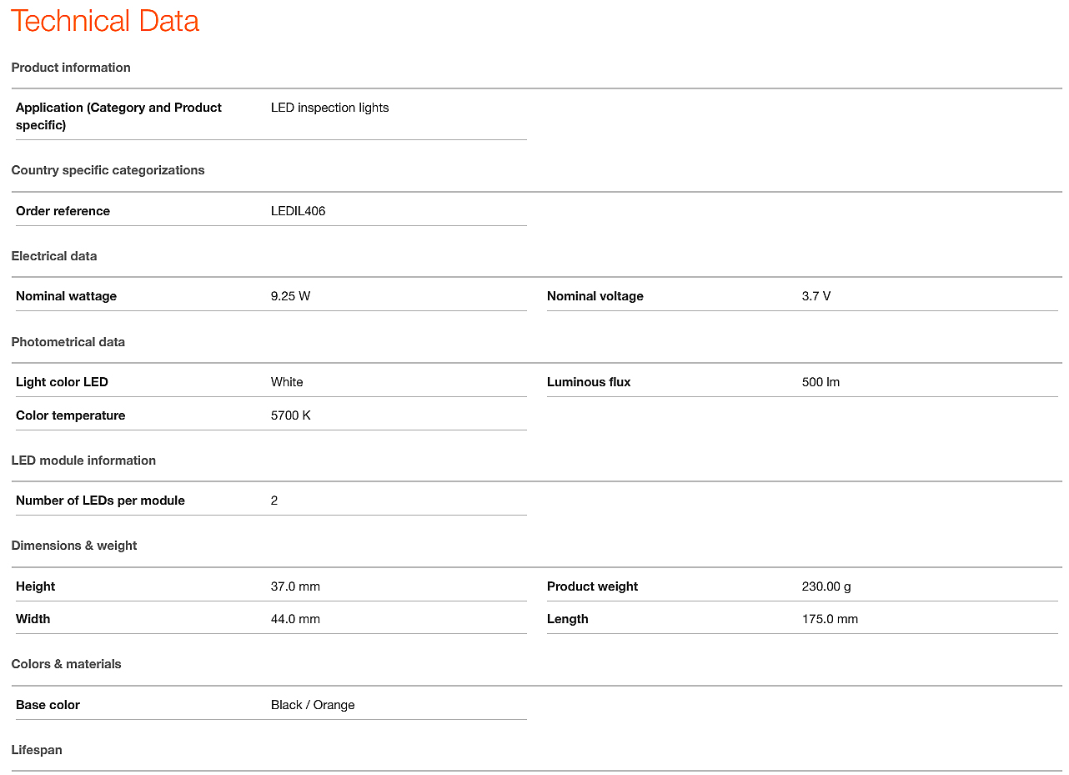Viewport: 1069px width, 775px height.
Task: Click the 5700 K color temperature value
Action: point(290,415)
